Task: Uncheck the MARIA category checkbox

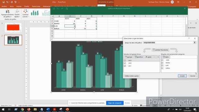Action: 162,63
